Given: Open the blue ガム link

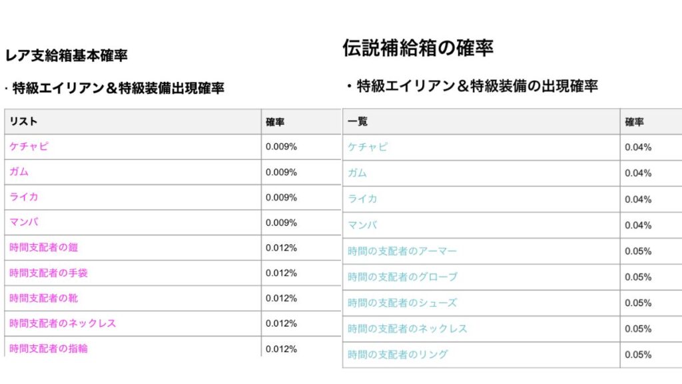Looking at the screenshot, I should point(357,173).
